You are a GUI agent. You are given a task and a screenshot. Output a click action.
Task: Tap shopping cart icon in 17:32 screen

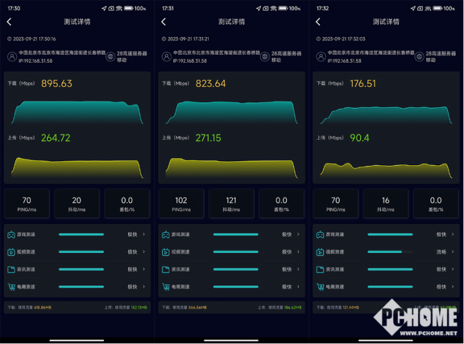(x=320, y=287)
